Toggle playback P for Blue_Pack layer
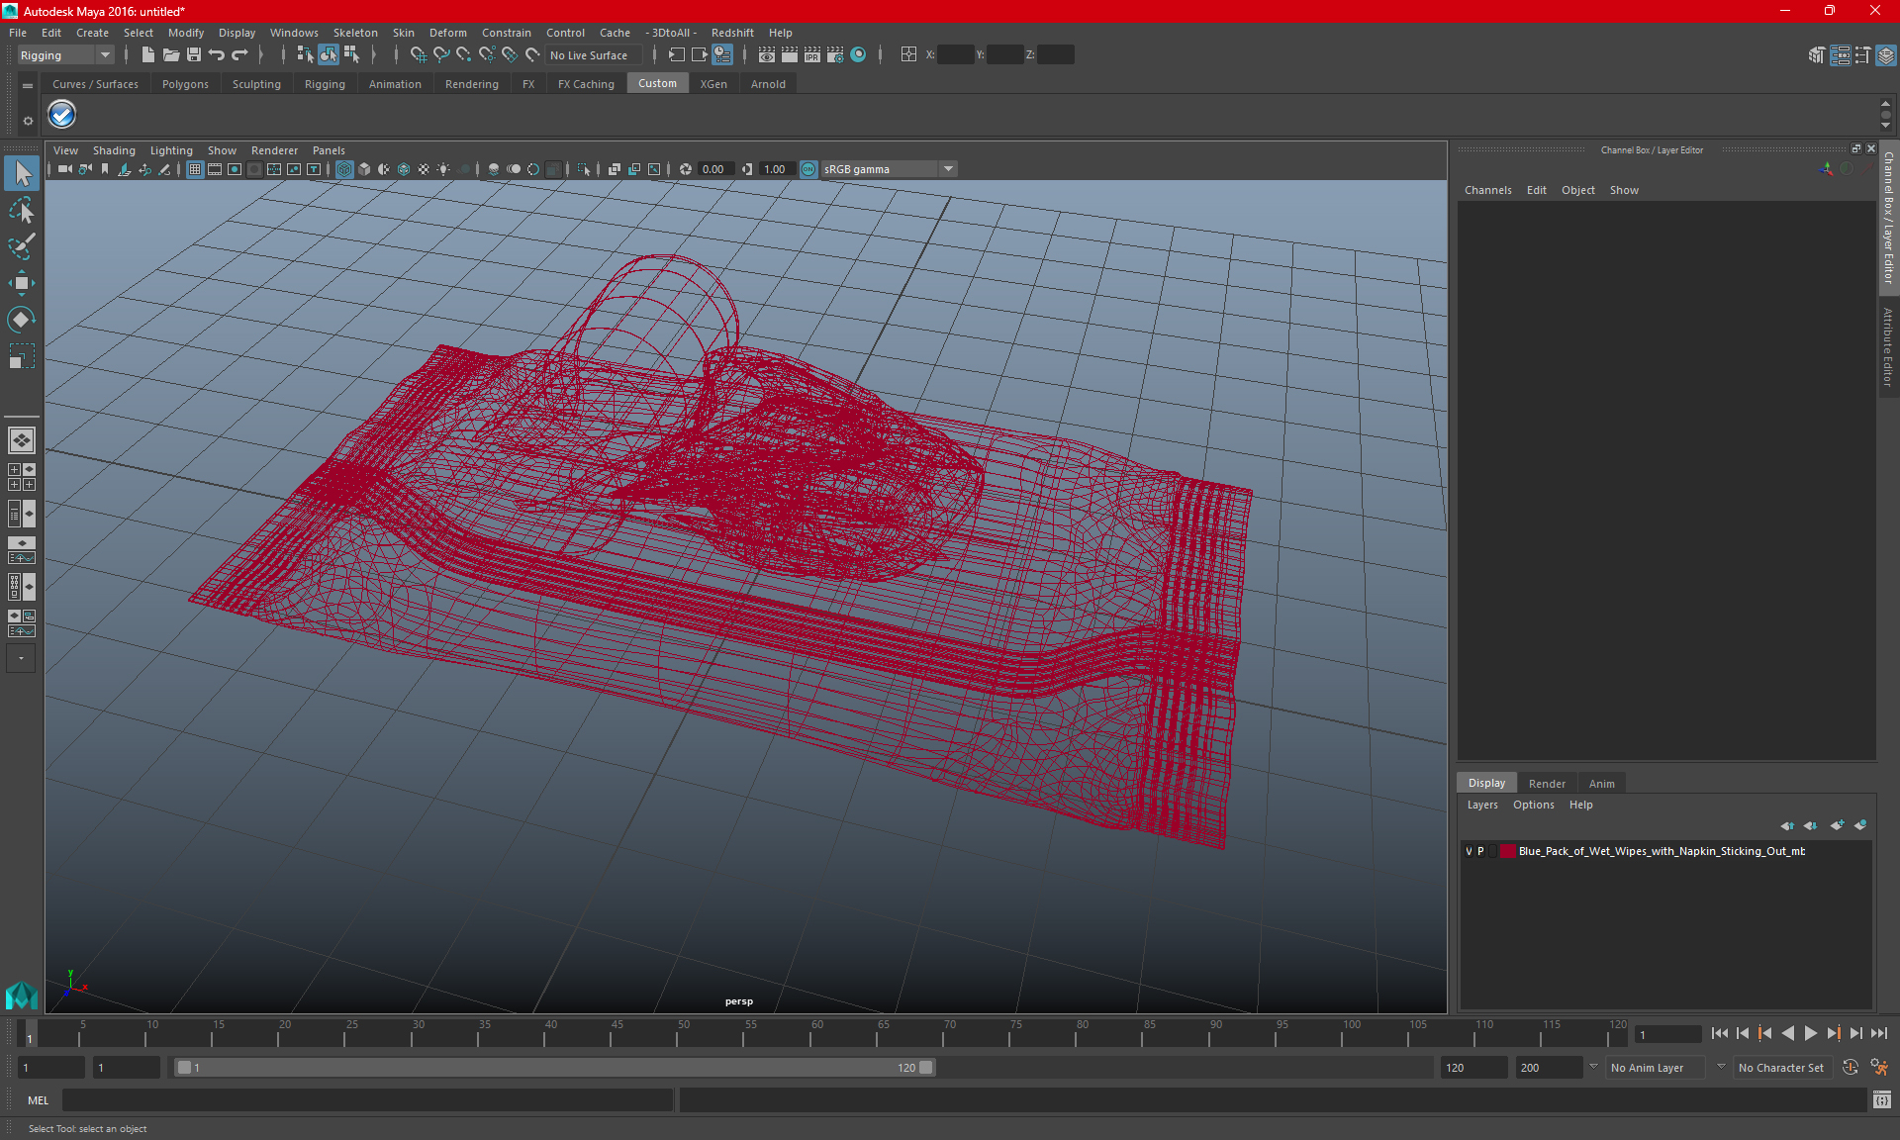Screen dimensions: 1900x1140 1480,851
